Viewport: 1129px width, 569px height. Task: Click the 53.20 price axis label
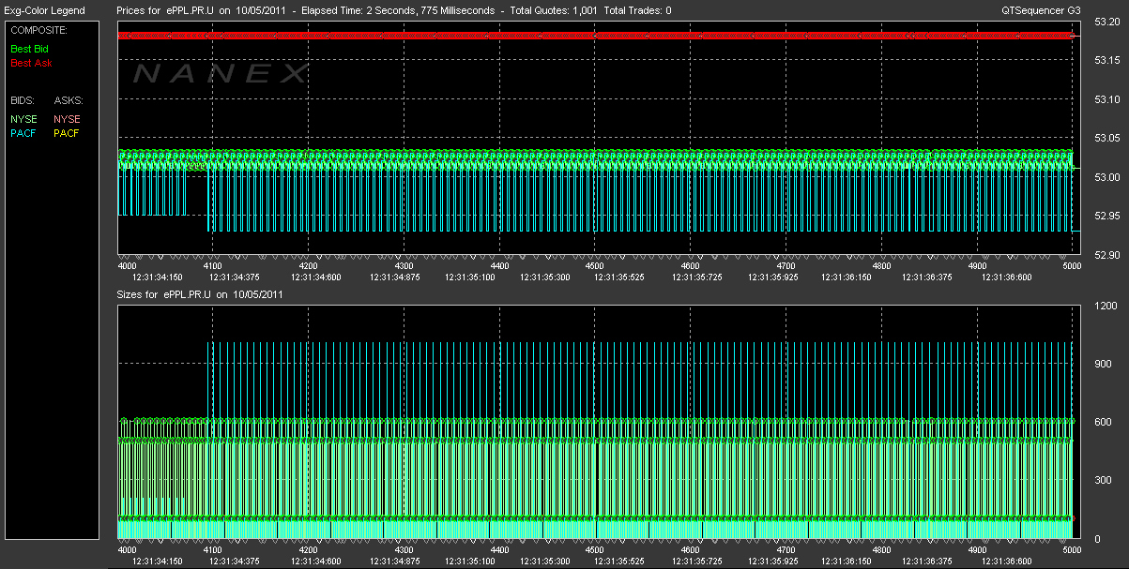(1107, 22)
